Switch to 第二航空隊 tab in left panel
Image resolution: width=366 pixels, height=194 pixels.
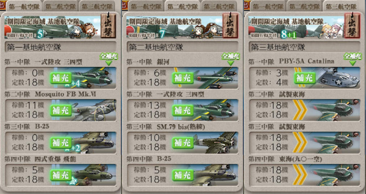pos(60,6)
